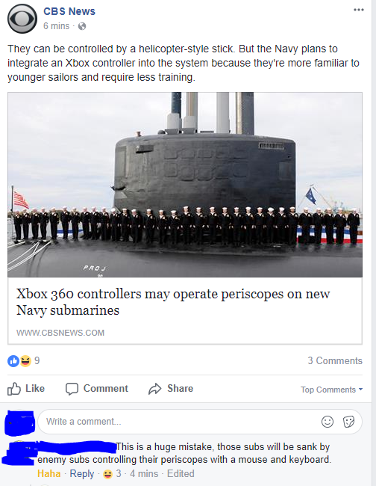
Task: Reply to the mouse and keyboard comment
Action: [x=81, y=473]
